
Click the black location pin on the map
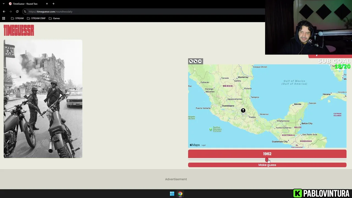point(243,111)
